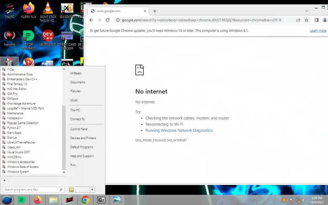Close the www.google.com tab
The width and height of the screenshot is (328, 205).
coord(145,11)
